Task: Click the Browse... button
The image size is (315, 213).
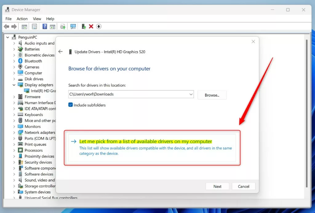Action: click(x=212, y=95)
